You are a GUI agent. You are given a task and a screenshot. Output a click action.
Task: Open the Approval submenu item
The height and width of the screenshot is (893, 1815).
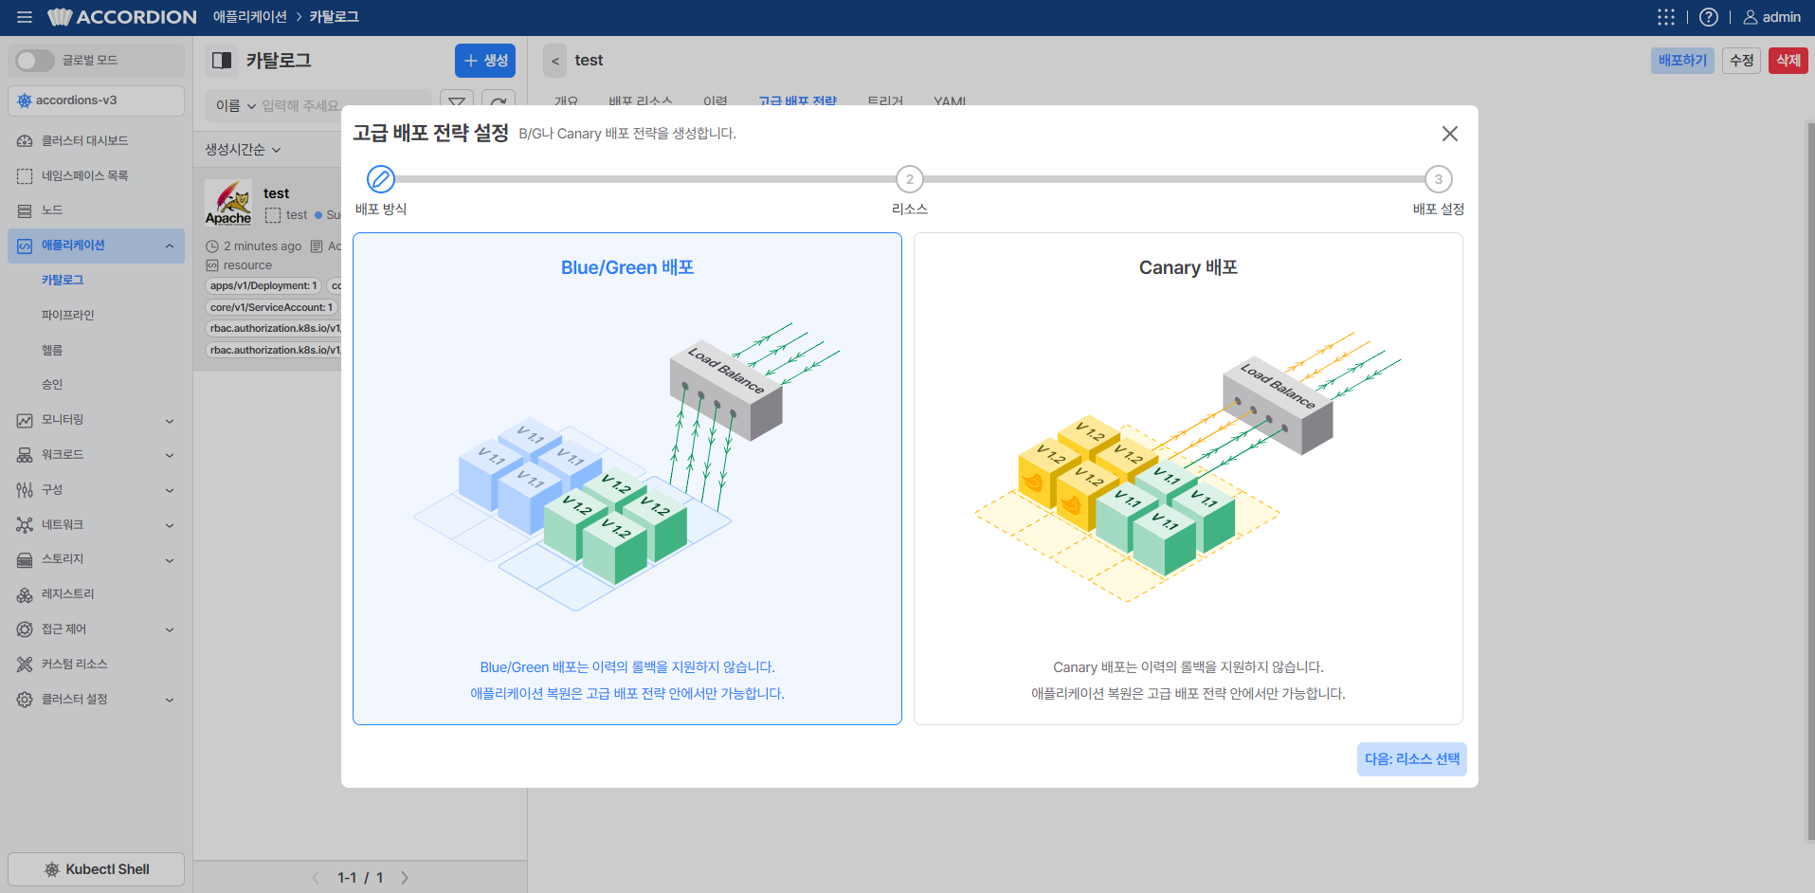click(x=52, y=385)
